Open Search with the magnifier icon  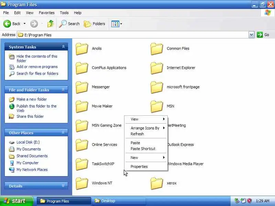pos(63,24)
